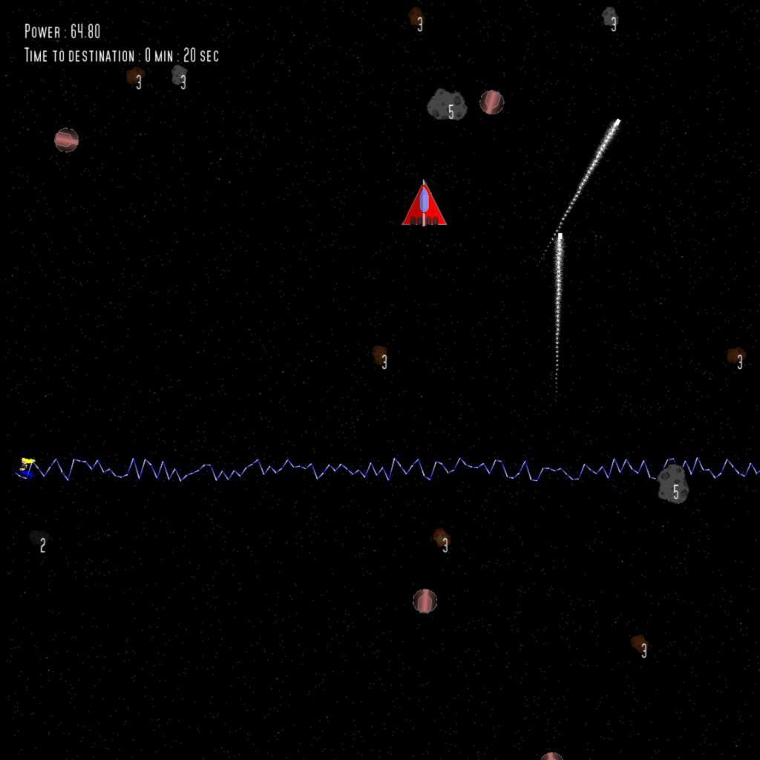
Task: Click the striped pink orb under the Power readout
Action: pos(66,140)
